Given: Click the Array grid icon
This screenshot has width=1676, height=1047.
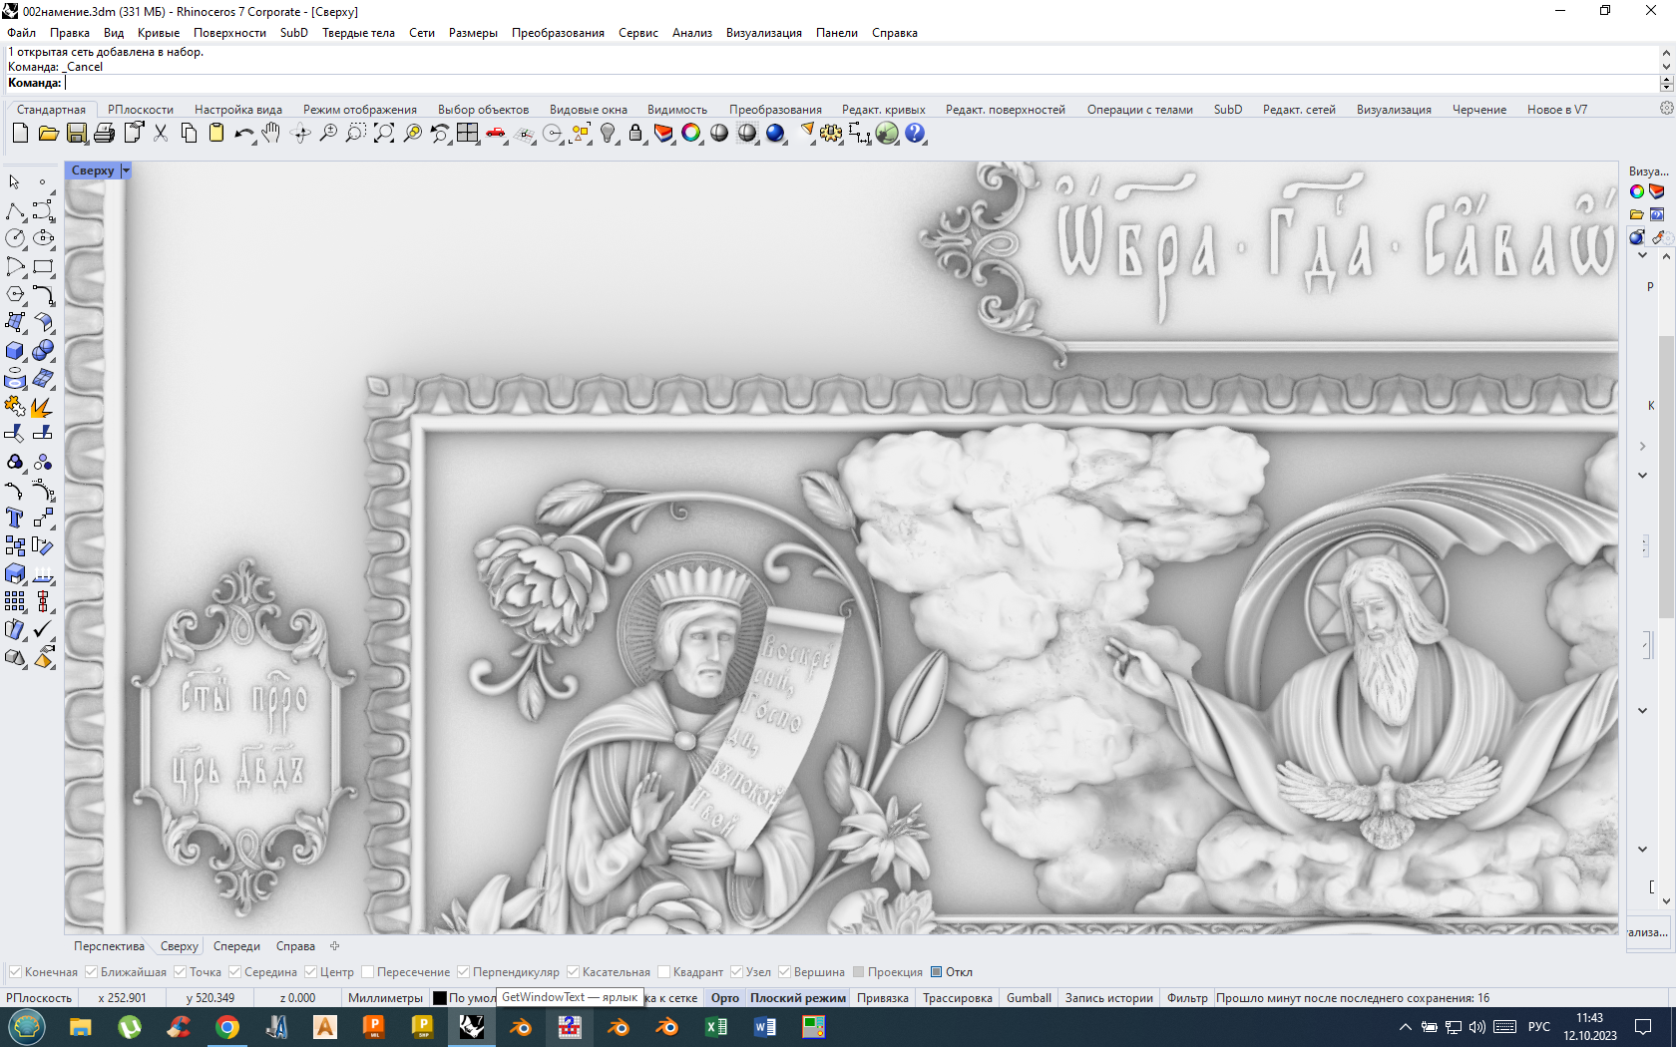Looking at the screenshot, I should (15, 601).
